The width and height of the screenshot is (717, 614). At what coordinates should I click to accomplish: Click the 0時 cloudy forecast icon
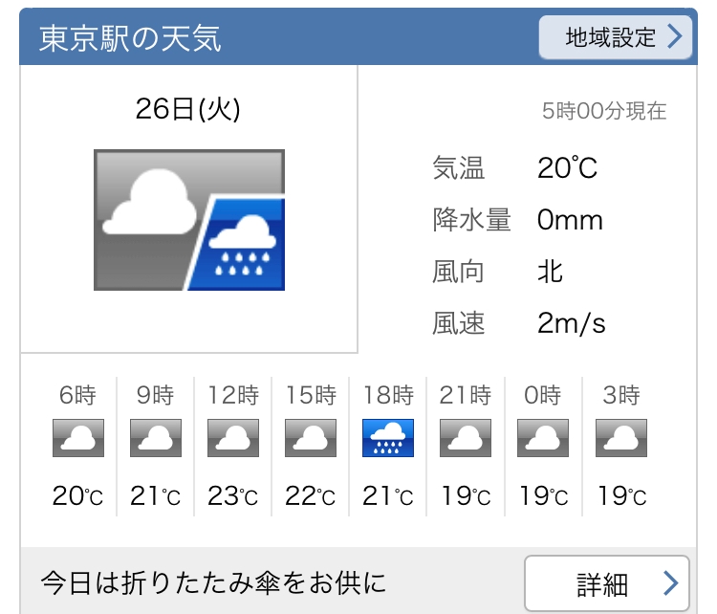[543, 438]
